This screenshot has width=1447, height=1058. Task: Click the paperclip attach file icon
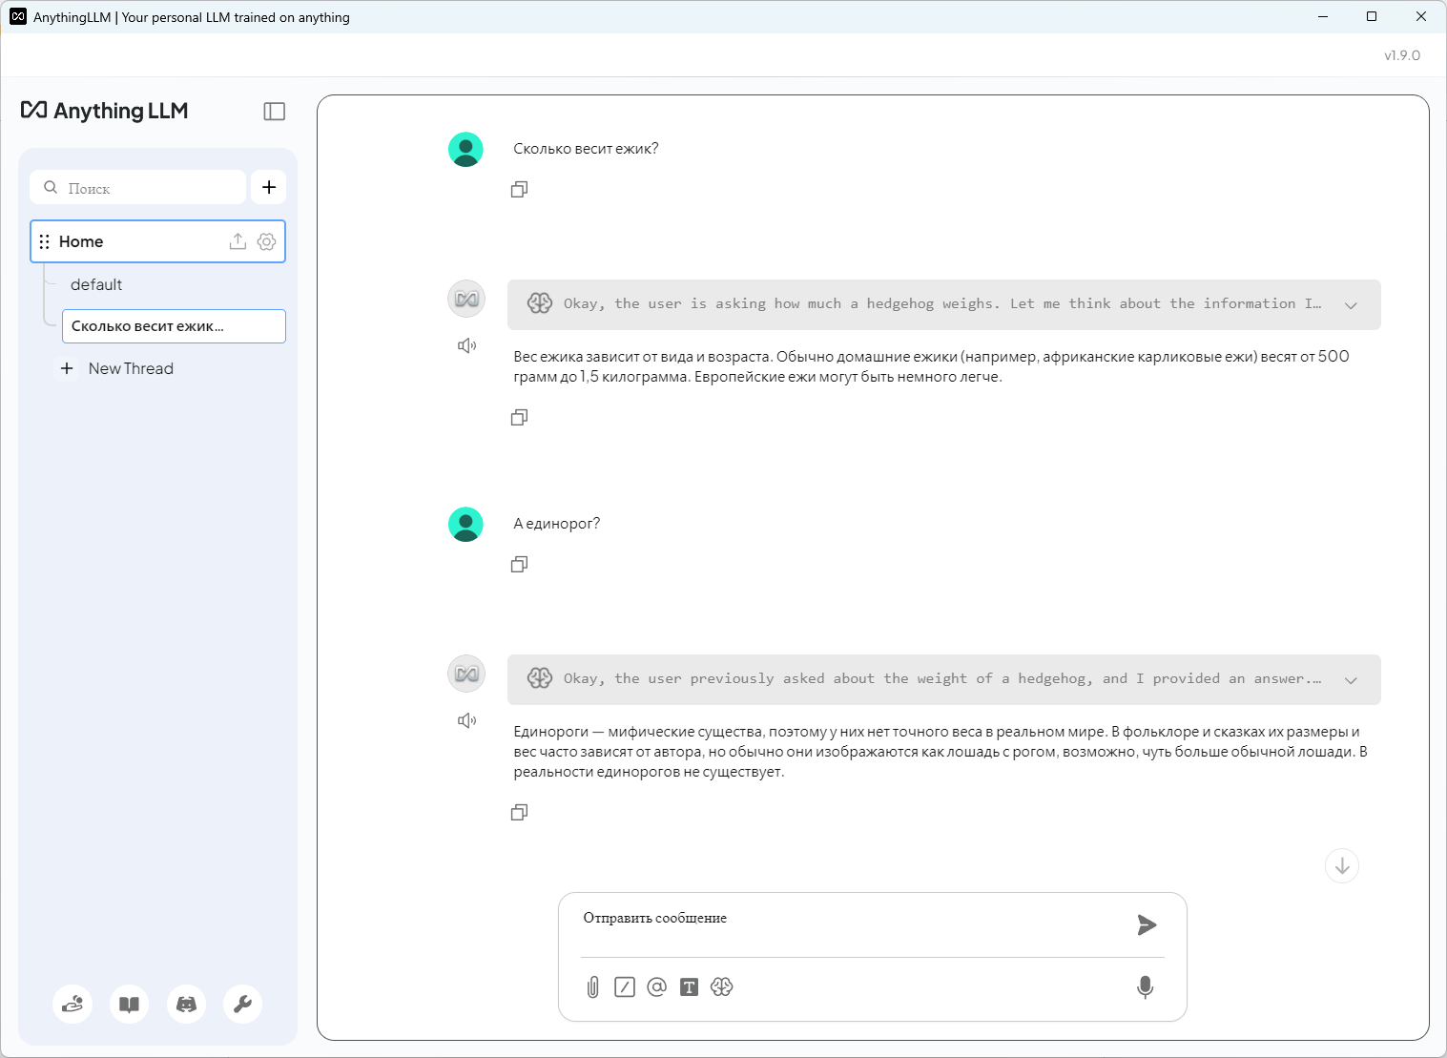592,987
